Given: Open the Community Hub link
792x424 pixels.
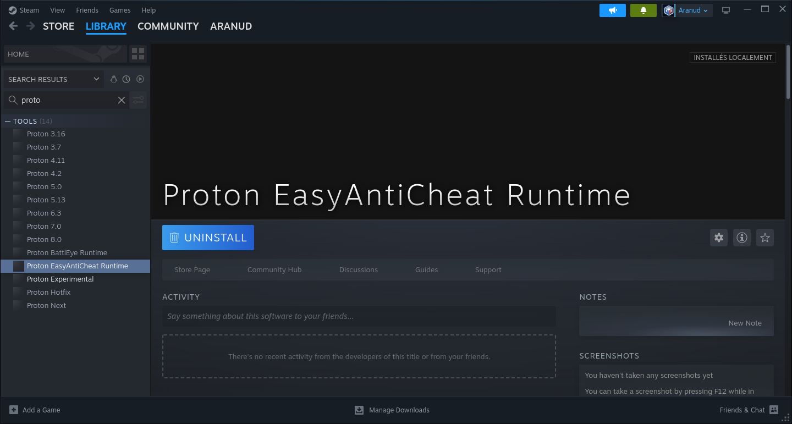Looking at the screenshot, I should coord(274,269).
